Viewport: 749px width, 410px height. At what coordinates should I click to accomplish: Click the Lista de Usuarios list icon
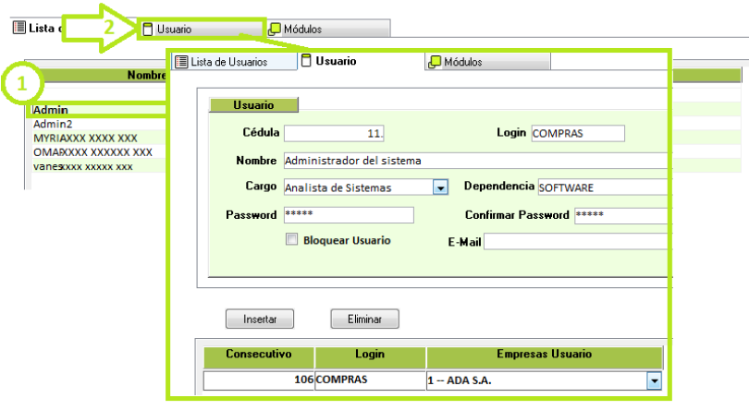tap(181, 62)
